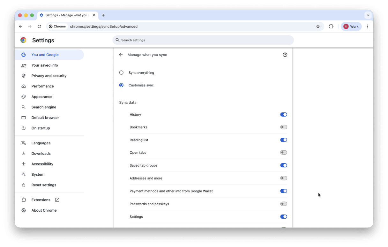Open the tab search chevron dropdown
388x247 pixels.
368,15
